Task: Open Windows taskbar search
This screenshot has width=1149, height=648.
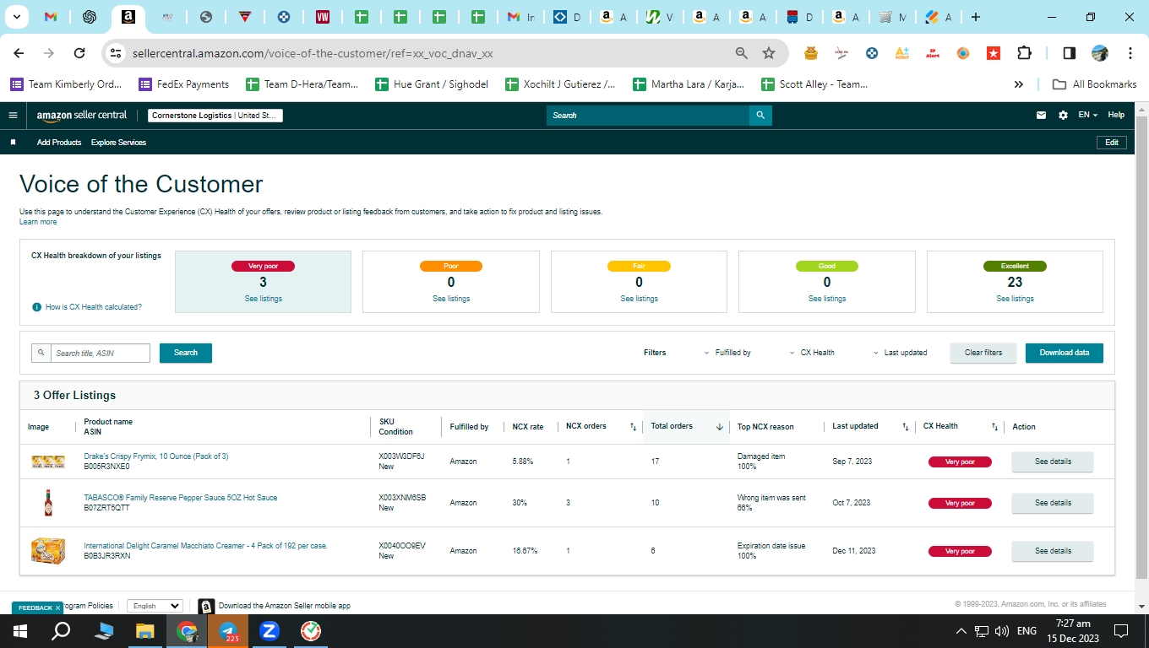Action: 61,630
